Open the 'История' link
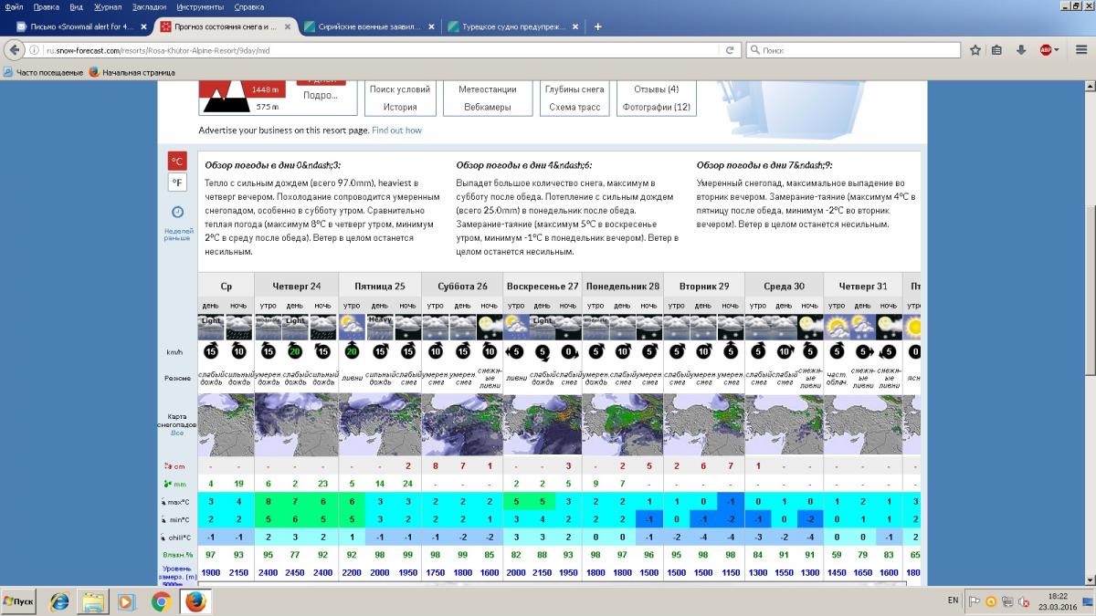The height and width of the screenshot is (616, 1096). (x=399, y=107)
